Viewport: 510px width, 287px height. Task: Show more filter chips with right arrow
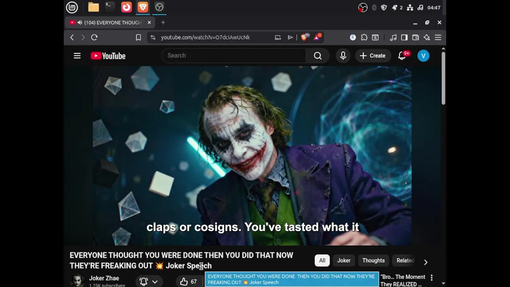pos(426,262)
